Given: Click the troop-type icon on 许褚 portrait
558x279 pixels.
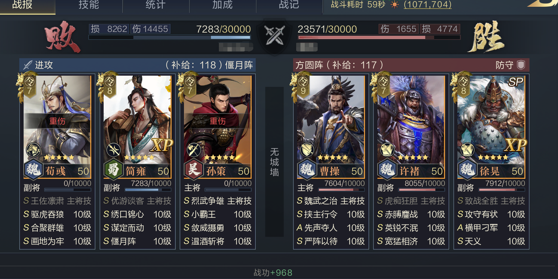Looking at the screenshot, I should (387, 150).
